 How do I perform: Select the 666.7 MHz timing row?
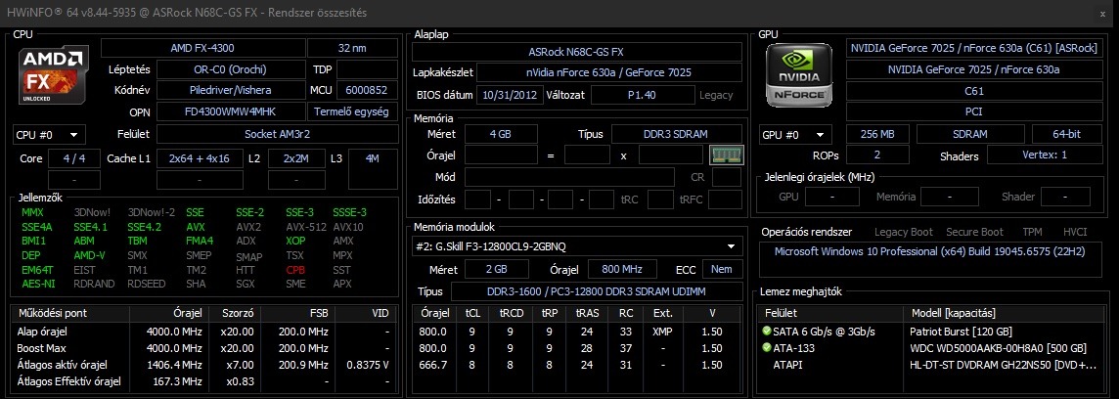tap(577, 366)
